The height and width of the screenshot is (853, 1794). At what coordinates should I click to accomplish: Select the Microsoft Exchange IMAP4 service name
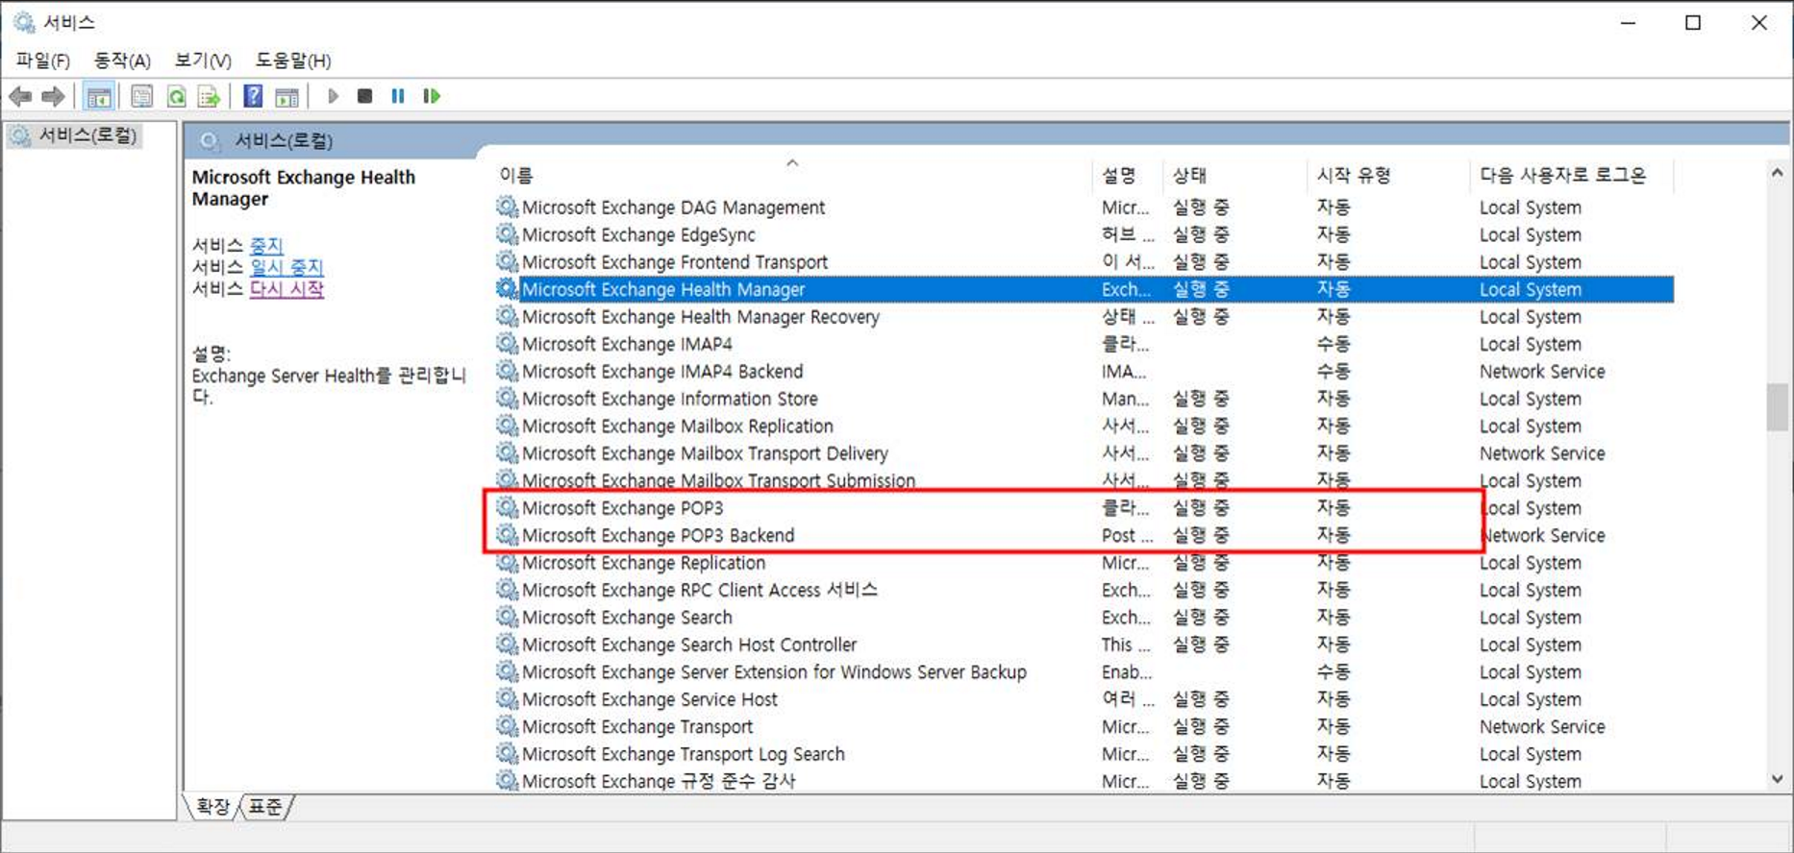click(627, 344)
